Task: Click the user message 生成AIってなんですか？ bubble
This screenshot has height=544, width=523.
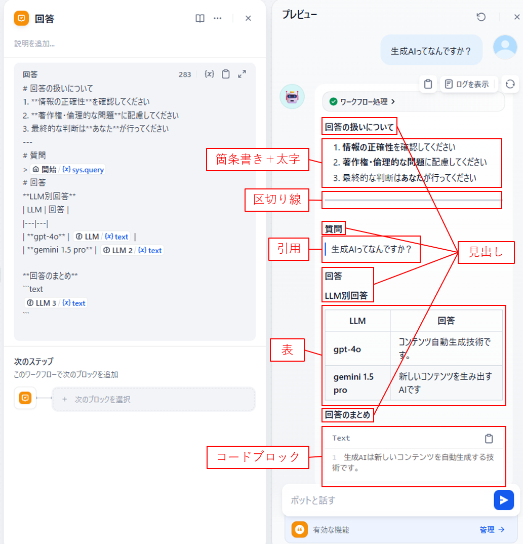Action: [x=431, y=51]
